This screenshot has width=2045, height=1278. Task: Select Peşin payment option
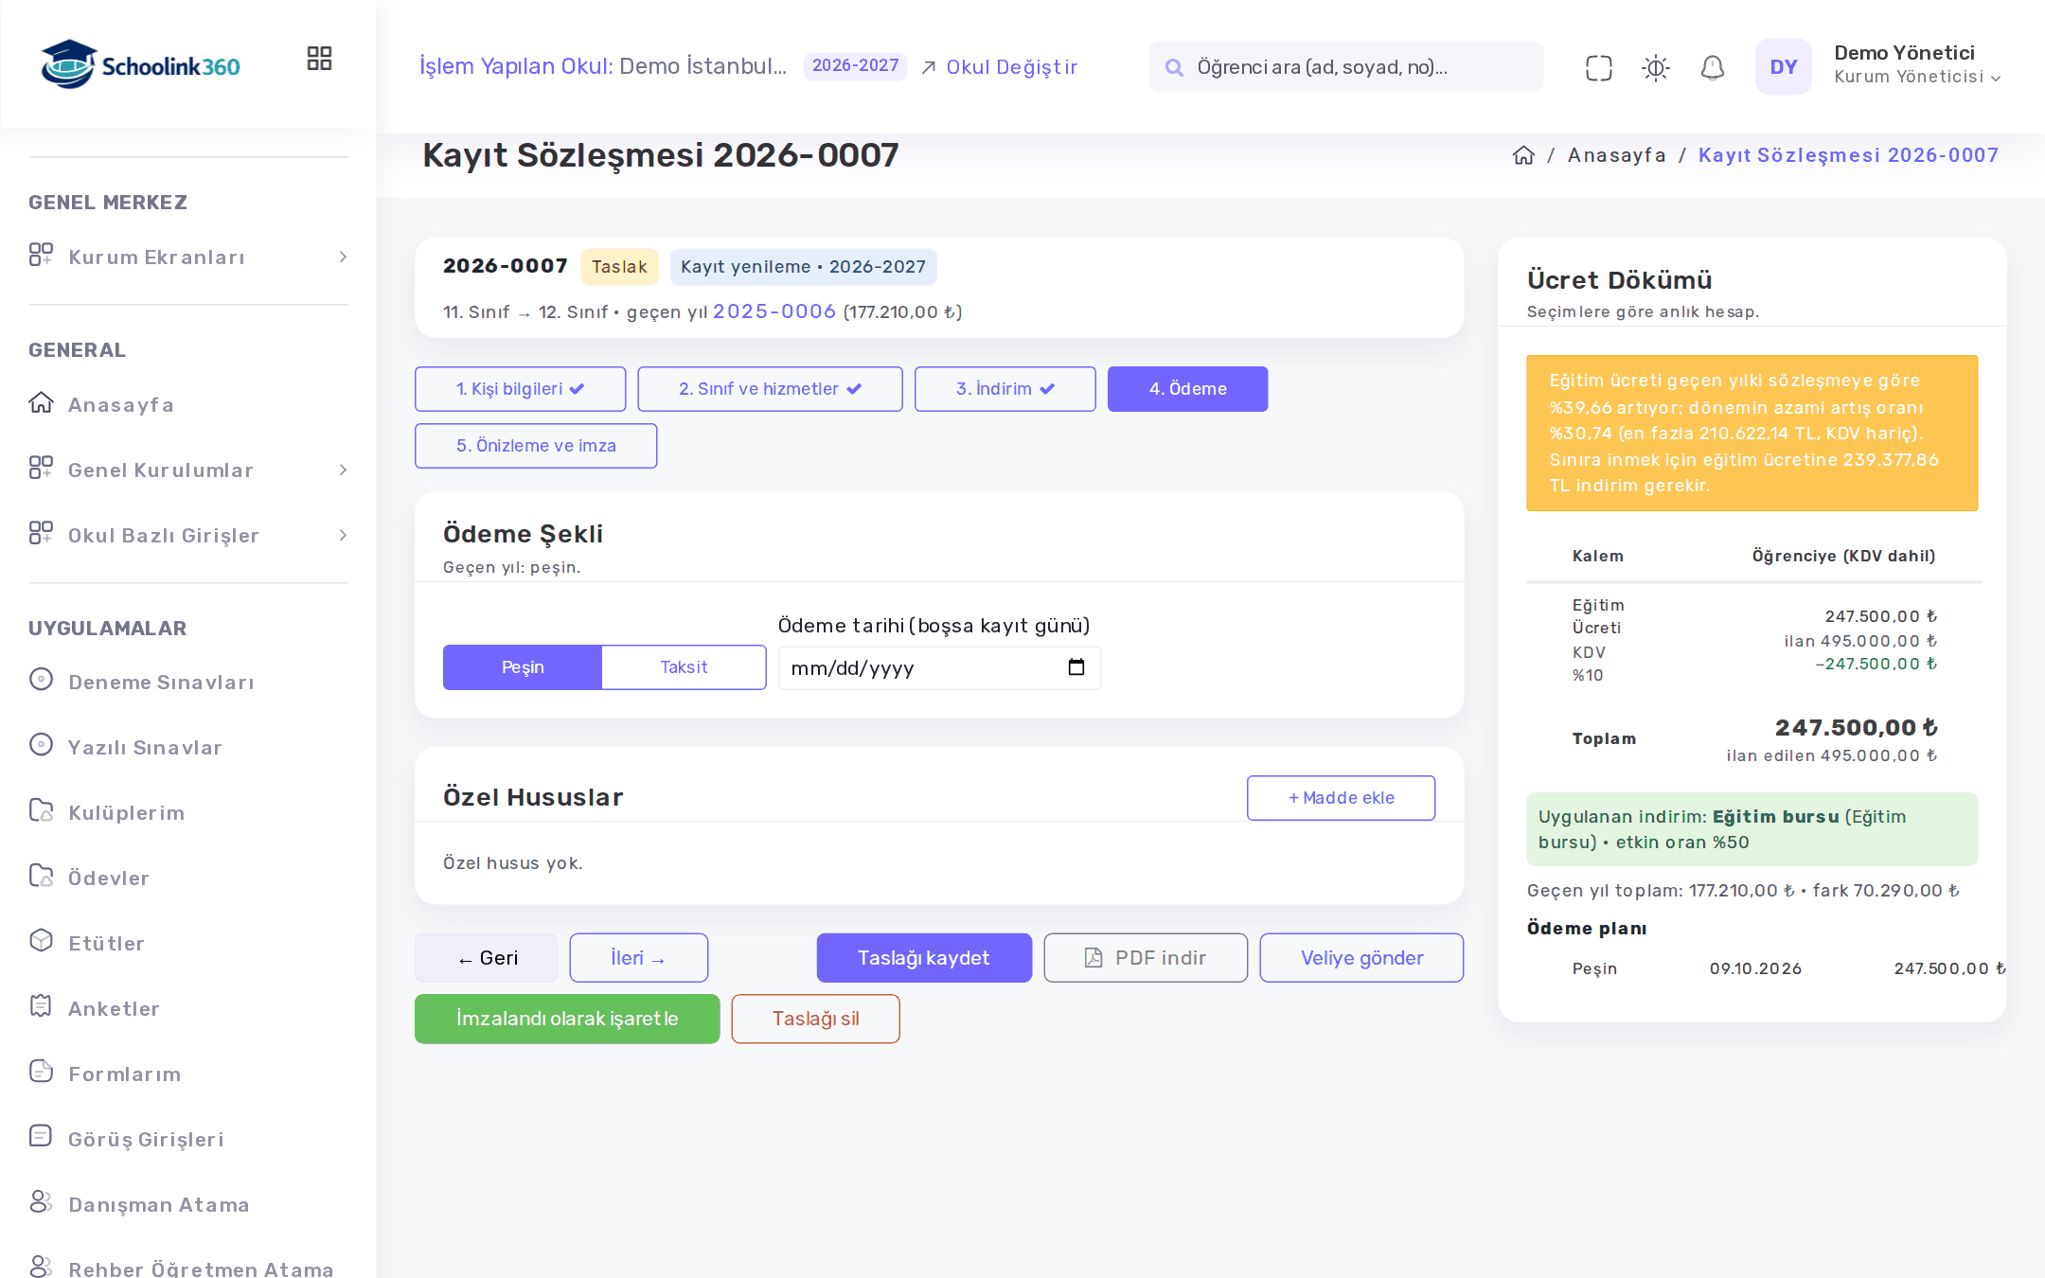pos(523,667)
